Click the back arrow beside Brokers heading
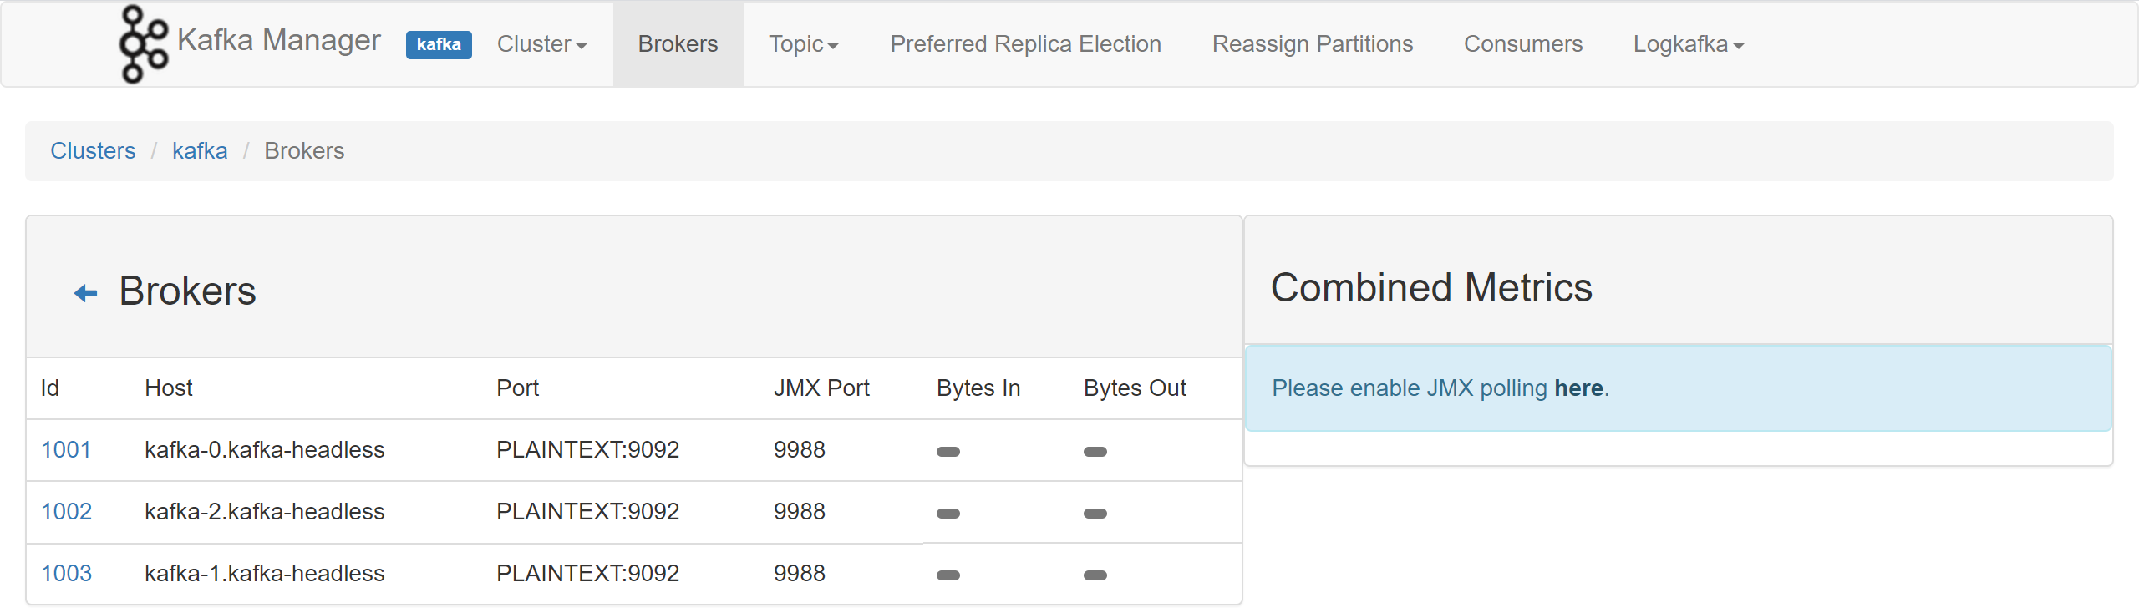The height and width of the screenshot is (608, 2139). 86,293
